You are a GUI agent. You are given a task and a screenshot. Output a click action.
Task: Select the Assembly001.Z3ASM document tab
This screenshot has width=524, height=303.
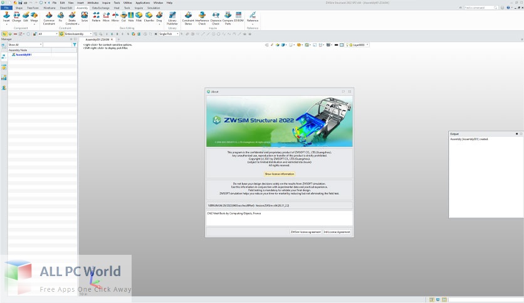point(97,39)
